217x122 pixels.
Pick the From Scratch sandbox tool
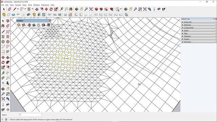click(24, 25)
